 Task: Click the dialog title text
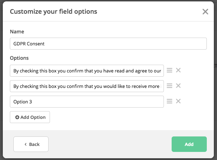point(53,12)
